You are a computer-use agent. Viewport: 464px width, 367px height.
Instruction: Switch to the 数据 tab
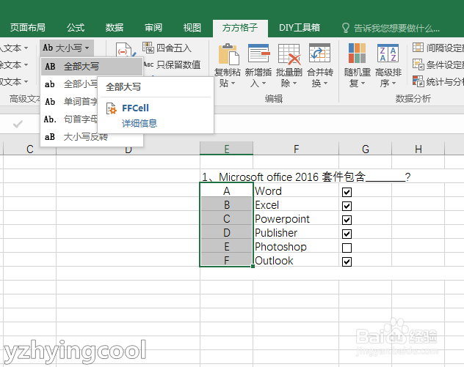point(115,28)
